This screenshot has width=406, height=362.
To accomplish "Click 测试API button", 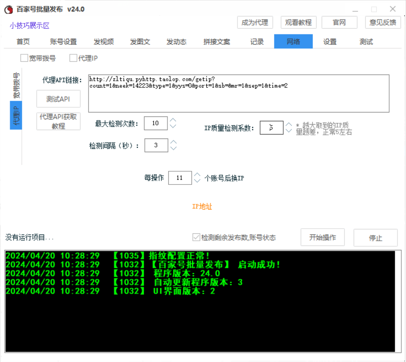I will click(x=58, y=99).
